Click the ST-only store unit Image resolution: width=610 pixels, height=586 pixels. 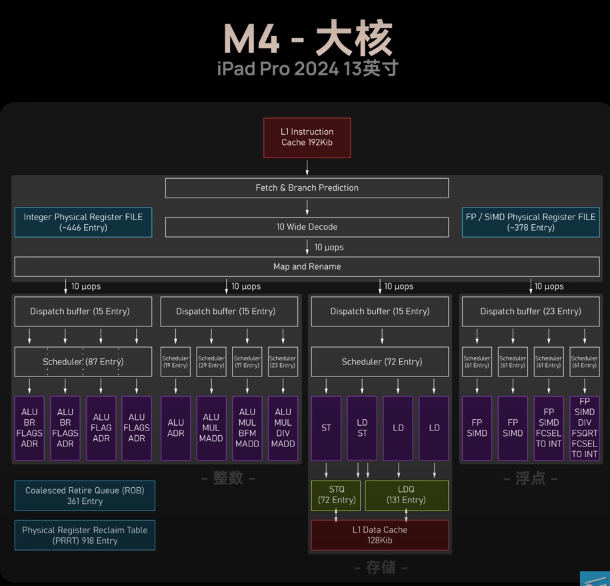(326, 428)
